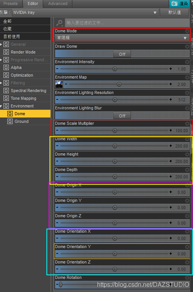Select the 全部 filter item

[x=25, y=22]
